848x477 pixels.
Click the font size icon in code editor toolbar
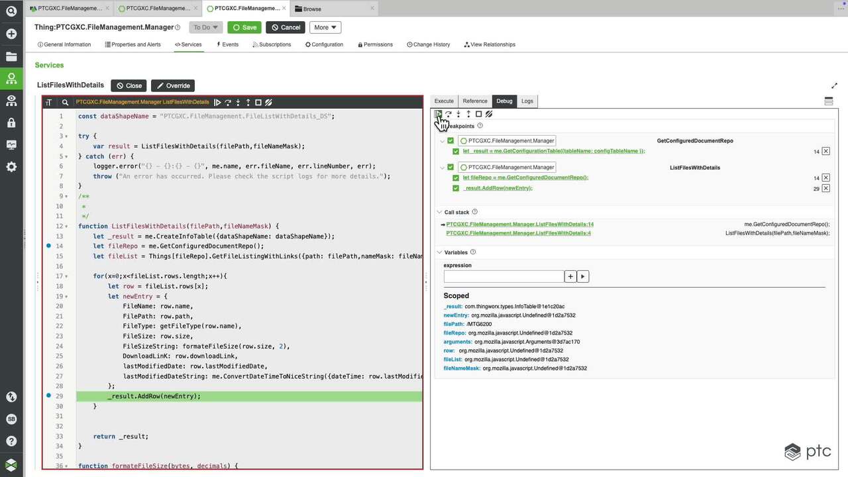(x=48, y=103)
